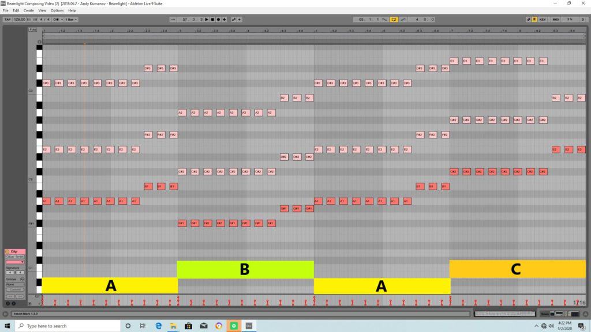Open the Options menu

[x=57, y=10]
